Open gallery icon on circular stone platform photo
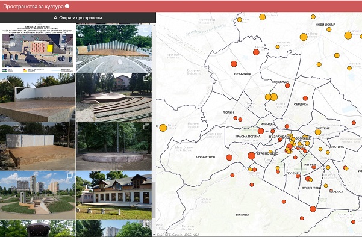This screenshot has width=362, height=237. click(x=146, y=127)
